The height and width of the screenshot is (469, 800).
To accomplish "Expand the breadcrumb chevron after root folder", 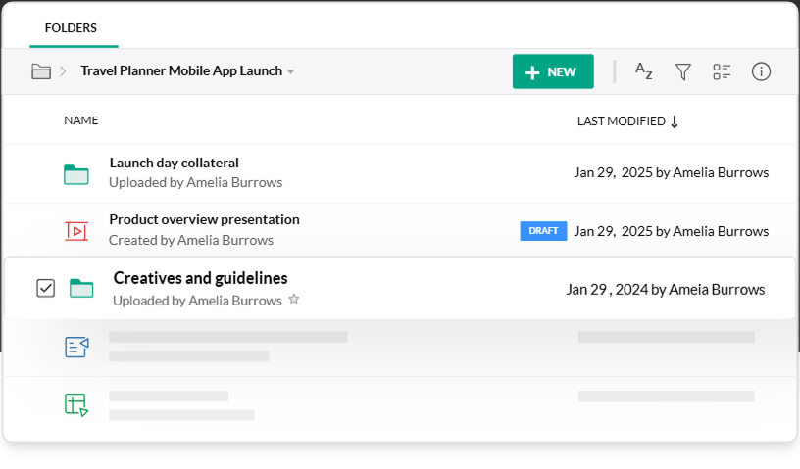I will (63, 71).
